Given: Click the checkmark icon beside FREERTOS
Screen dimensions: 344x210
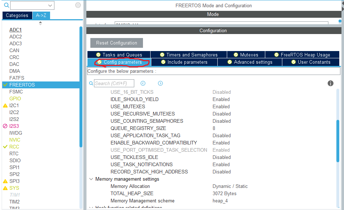Looking at the screenshot, I should [x=5, y=85].
